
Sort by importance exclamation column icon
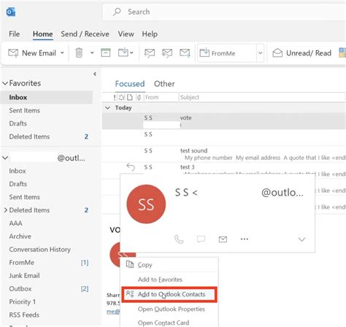pos(115,97)
